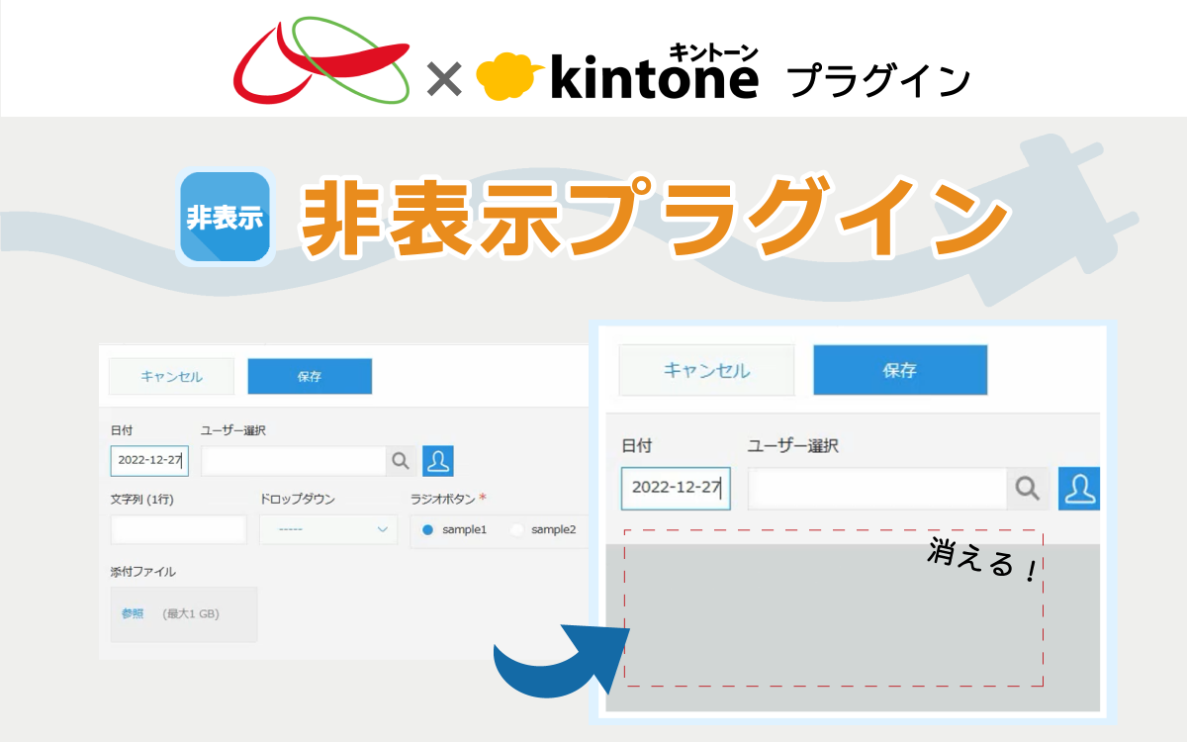Click the (最大1 GB) text
Viewport: 1187px width, 742px height.
click(191, 613)
